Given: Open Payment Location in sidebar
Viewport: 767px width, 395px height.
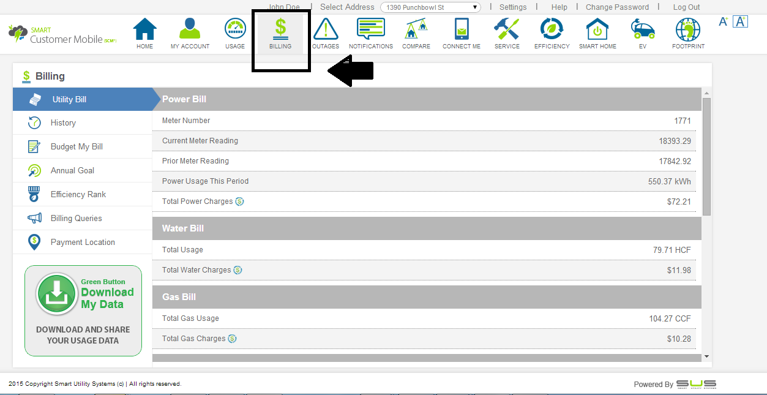Looking at the screenshot, I should 83,243.
